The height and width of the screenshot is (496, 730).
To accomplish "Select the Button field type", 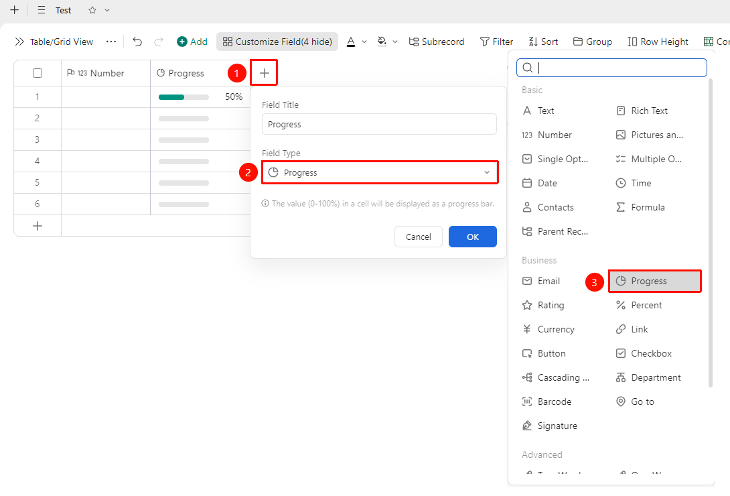I will [x=544, y=353].
